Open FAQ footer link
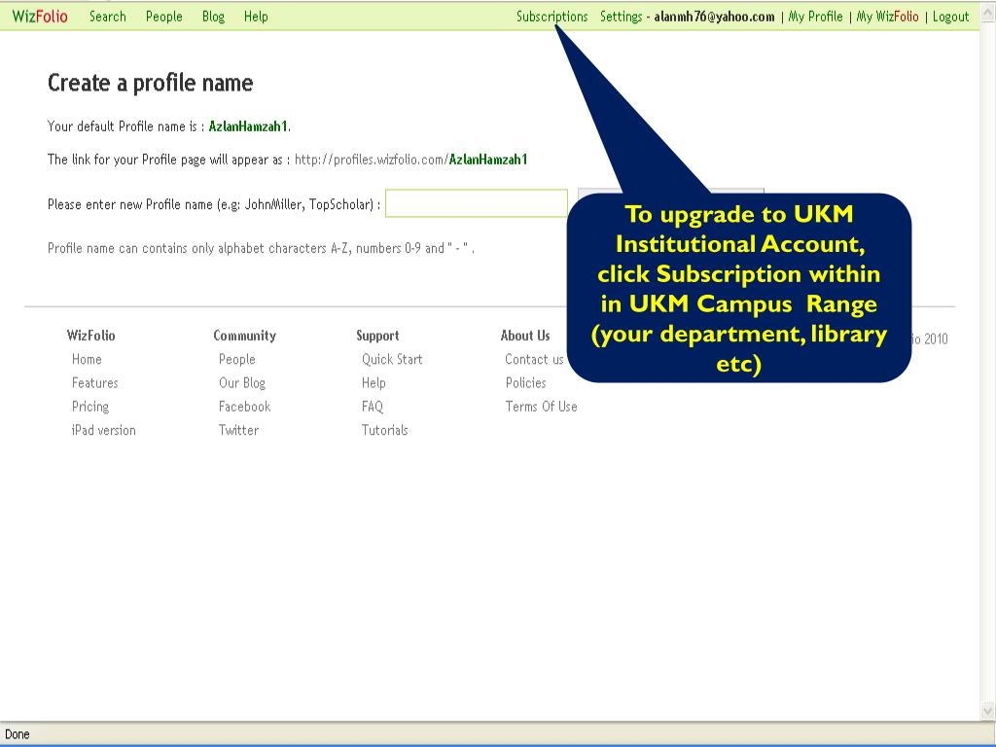Screen dimensions: 996x747 (x=373, y=407)
